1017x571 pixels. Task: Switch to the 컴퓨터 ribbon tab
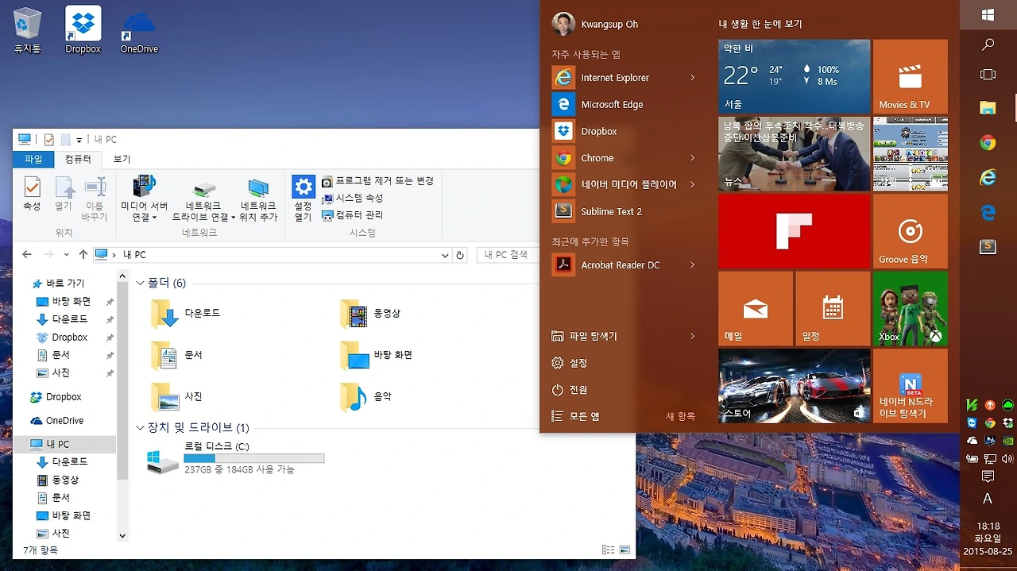[78, 159]
